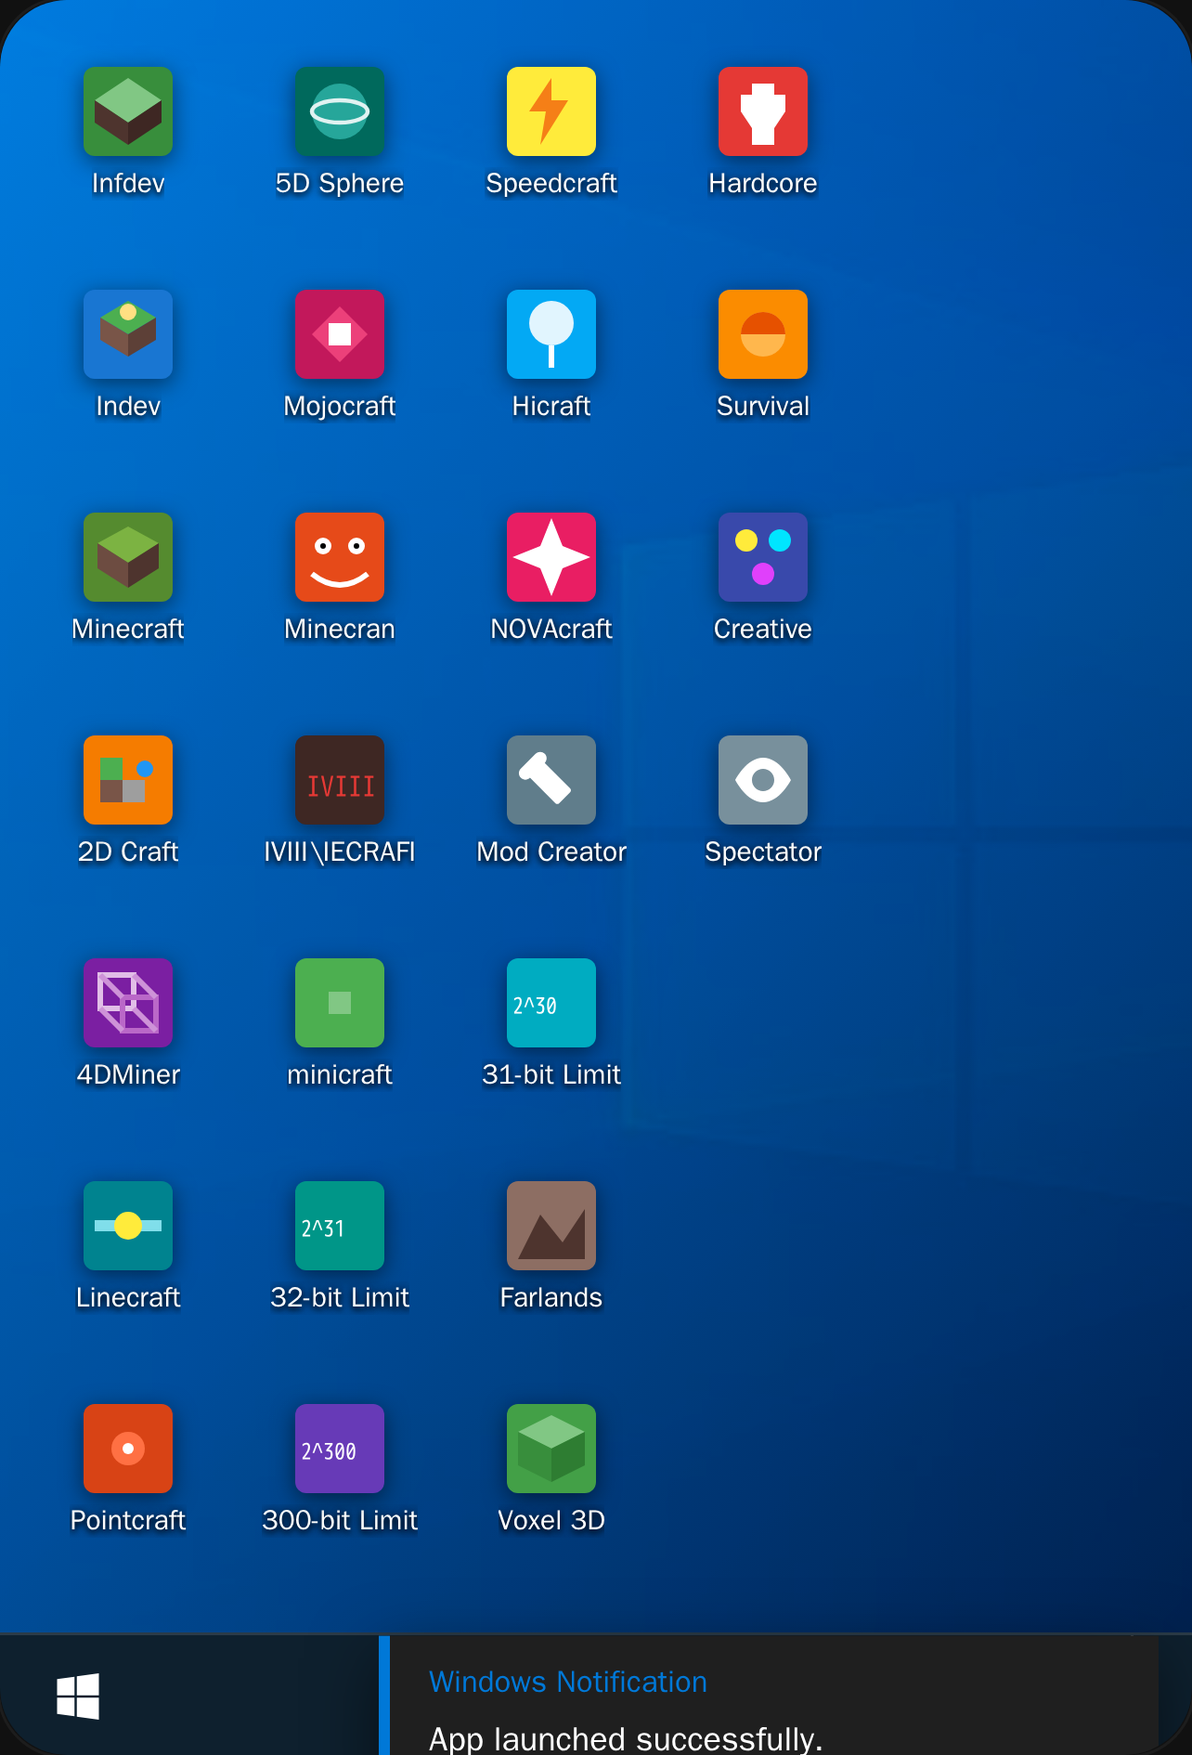
Task: Open the Indev desktop icon
Action: click(128, 334)
